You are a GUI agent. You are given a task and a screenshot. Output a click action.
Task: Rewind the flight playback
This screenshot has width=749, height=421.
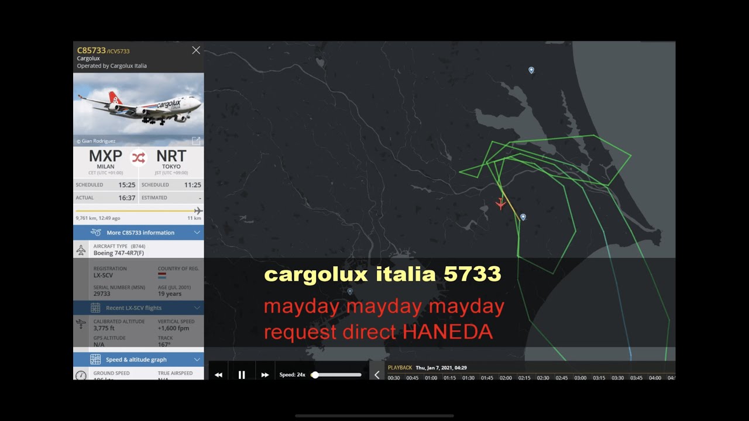(218, 375)
